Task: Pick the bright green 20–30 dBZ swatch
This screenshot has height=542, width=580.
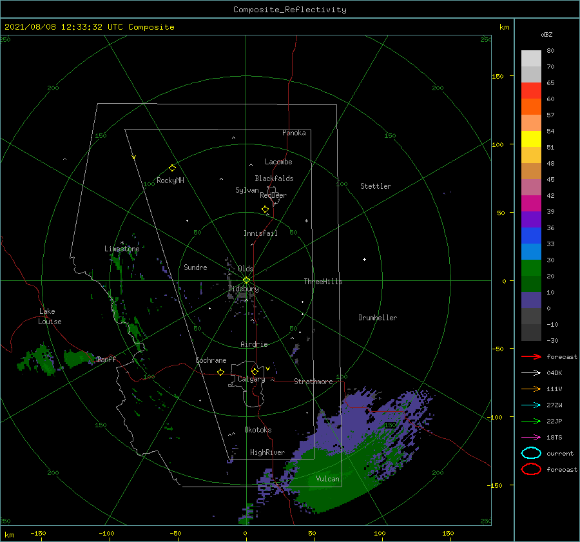Action: tap(531, 268)
